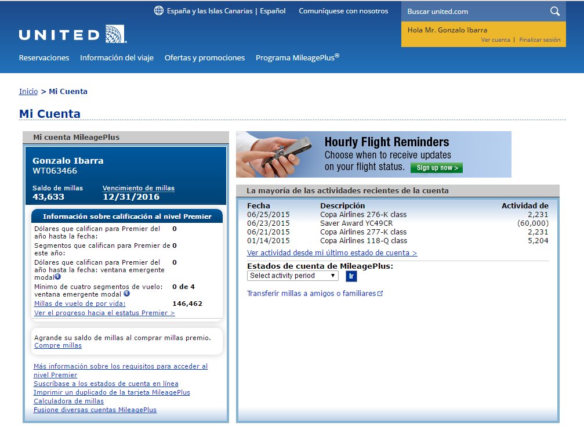The height and width of the screenshot is (426, 584).
Task: Click the 'Saver Award YC49CR' entry
Action: click(357, 223)
